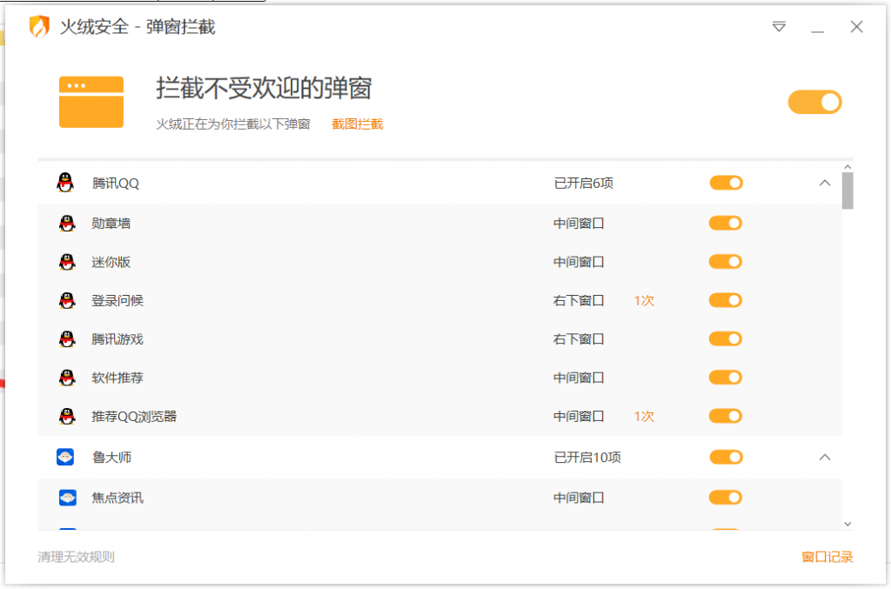The height and width of the screenshot is (589, 891).
Task: Click the scrollbar up arrow
Action: click(x=847, y=167)
